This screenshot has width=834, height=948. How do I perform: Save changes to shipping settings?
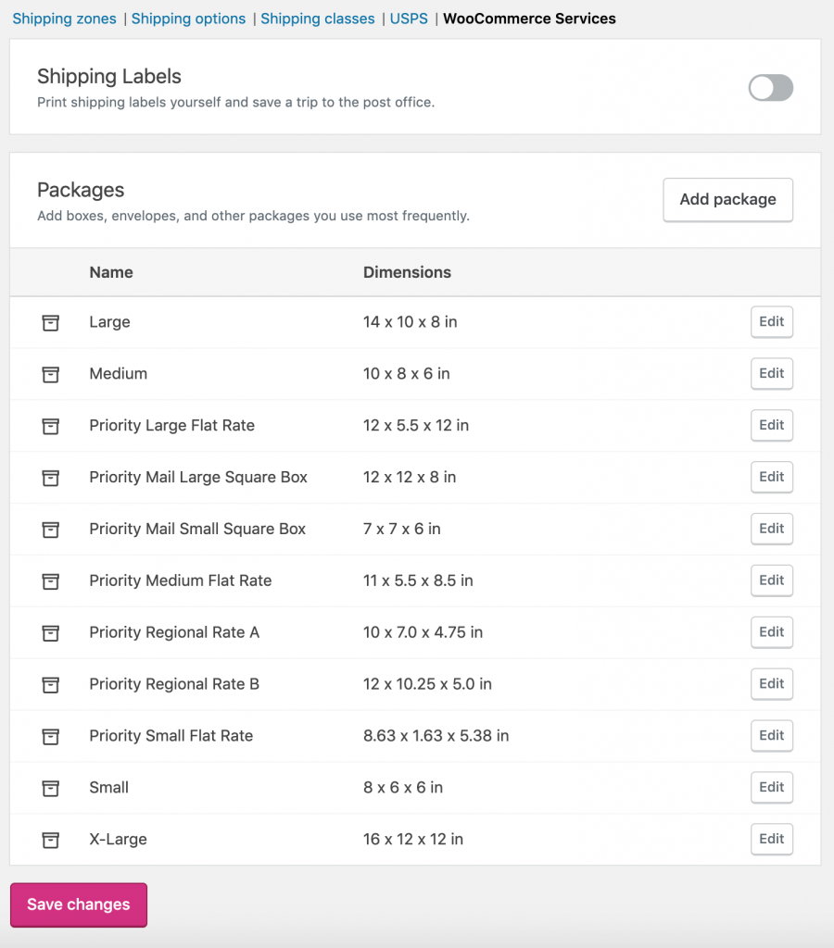pyautogui.click(x=79, y=904)
